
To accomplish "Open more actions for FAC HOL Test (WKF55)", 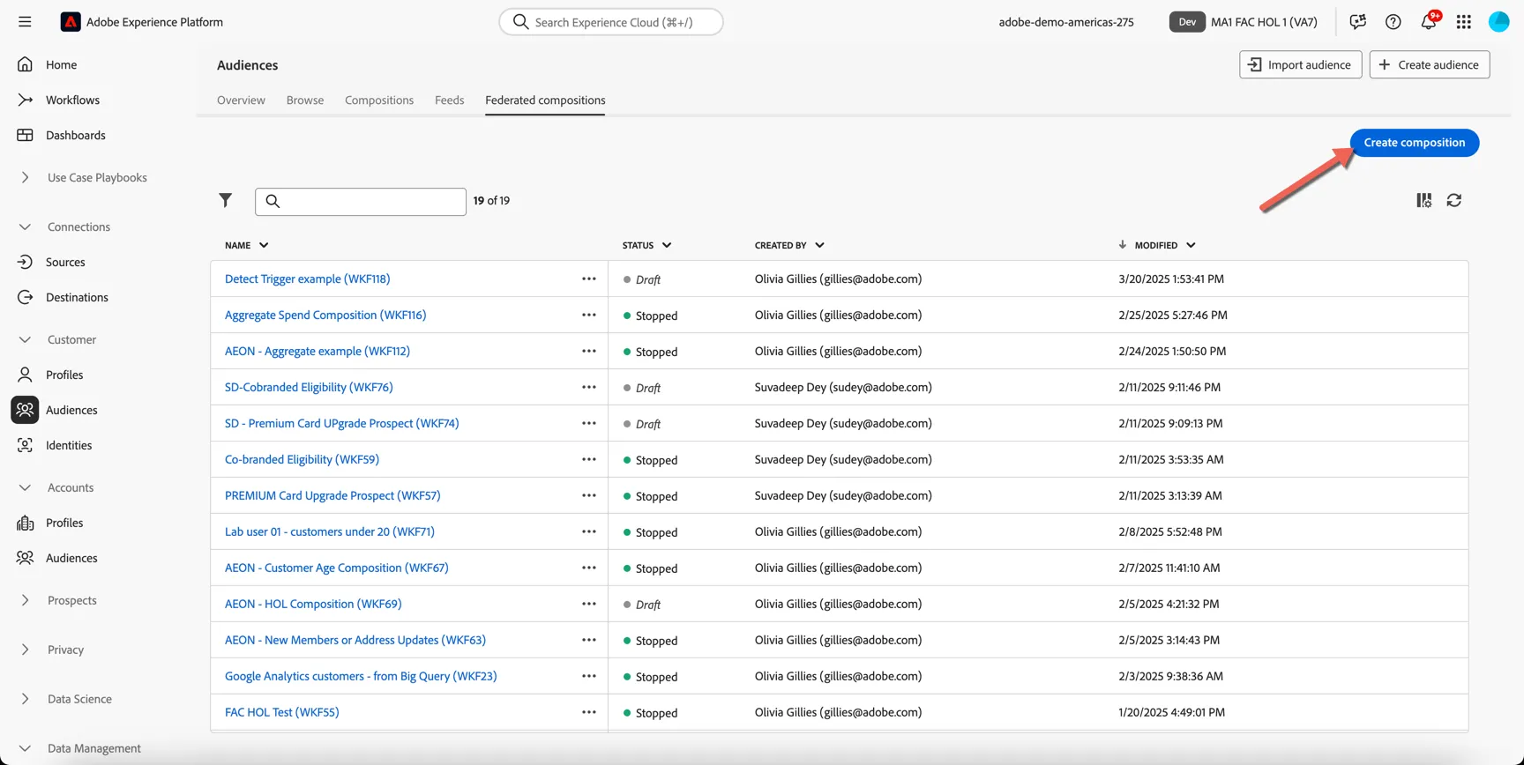I will 588,712.
